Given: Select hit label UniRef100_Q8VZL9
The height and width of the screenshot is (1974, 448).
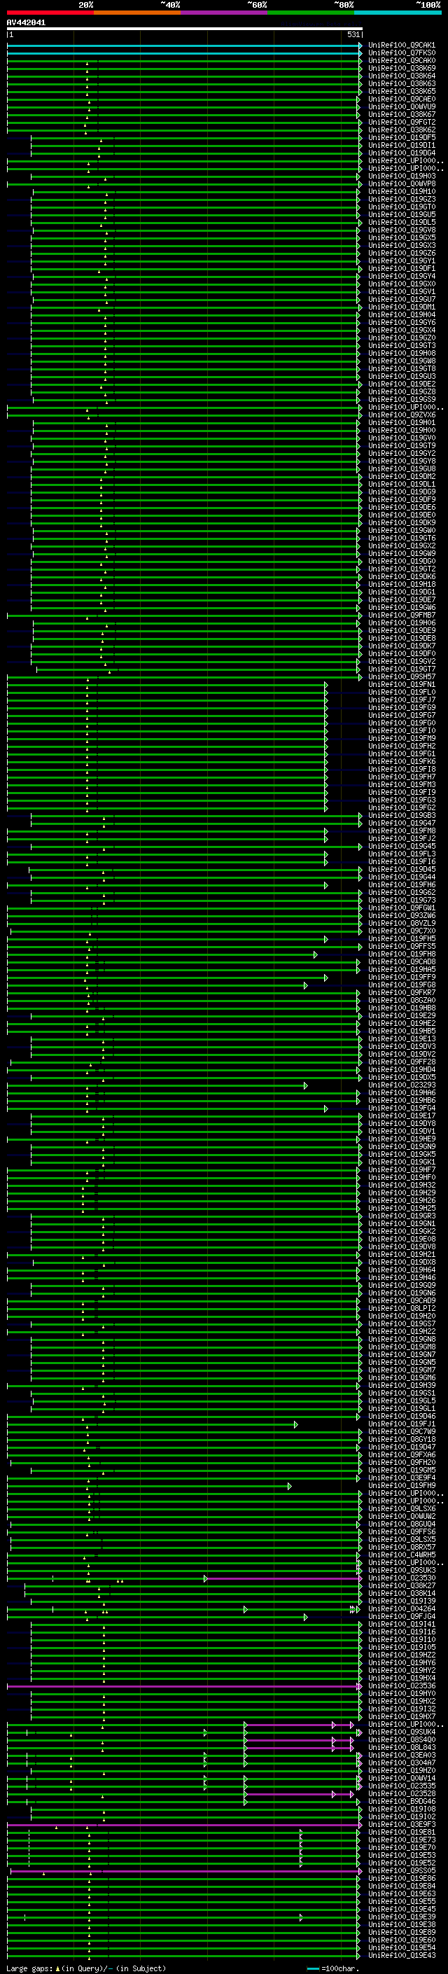Looking at the screenshot, I should click(x=402, y=924).
